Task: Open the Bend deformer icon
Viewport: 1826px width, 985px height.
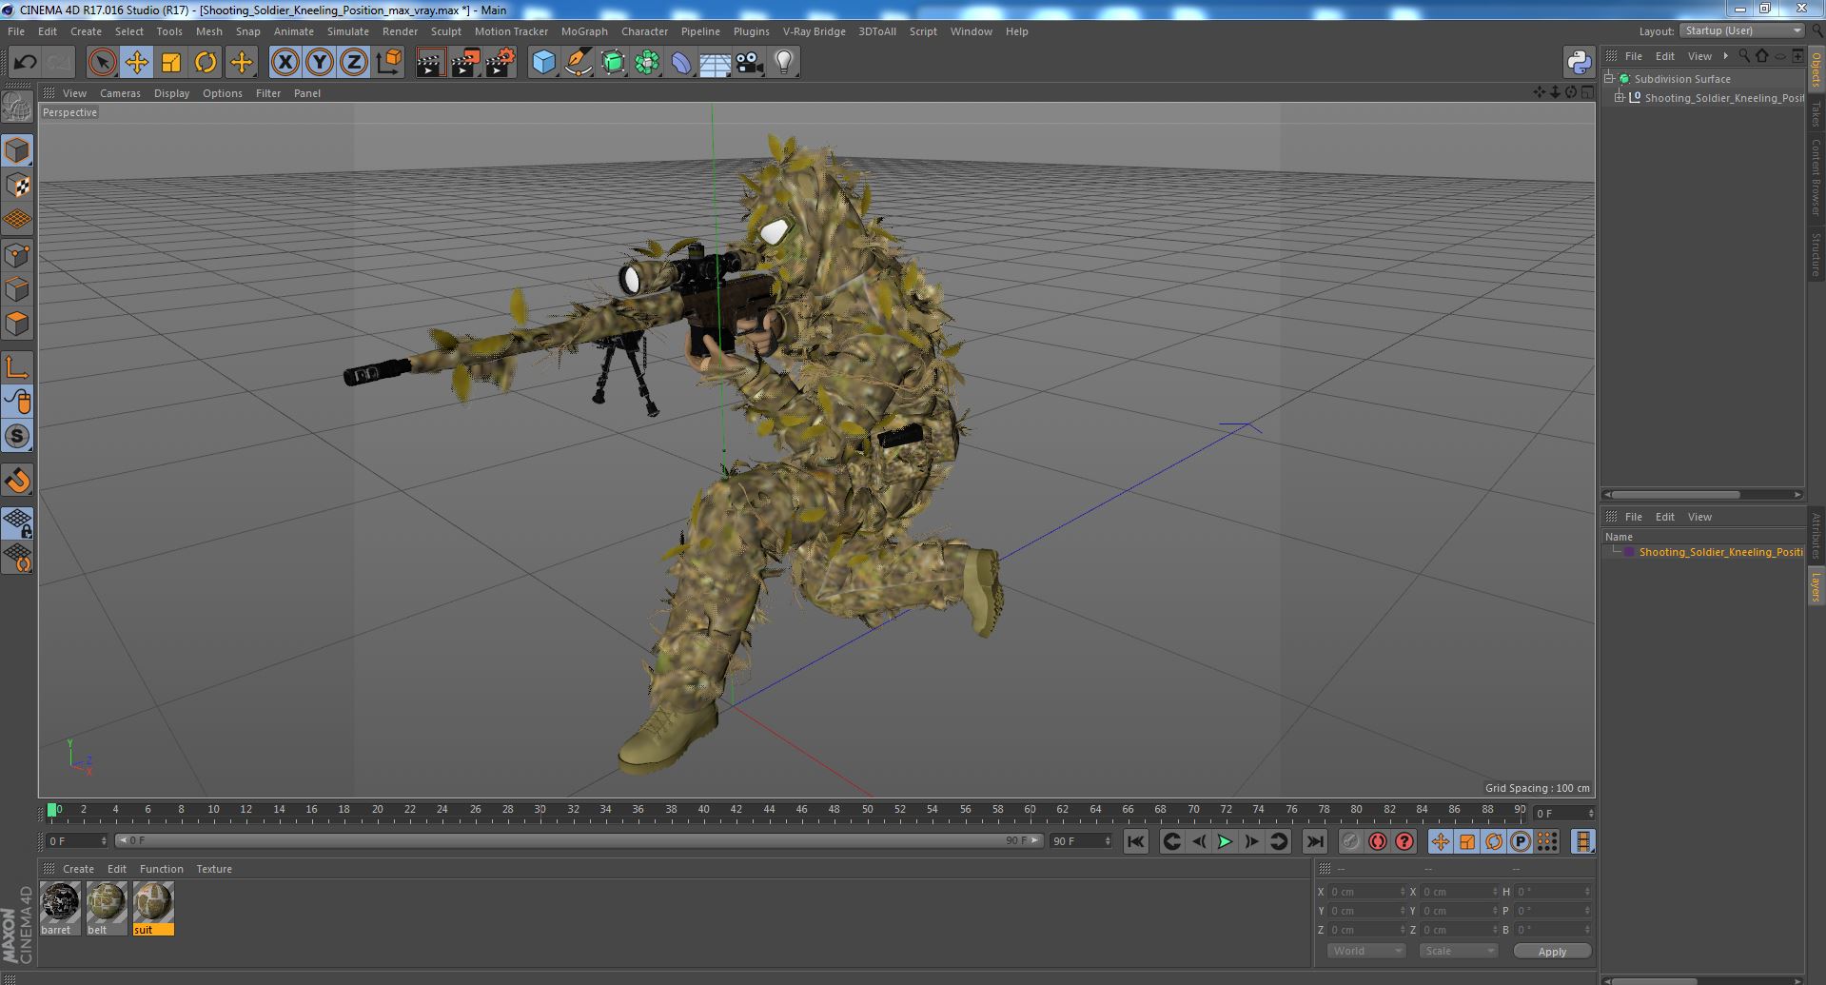Action: pos(681,63)
